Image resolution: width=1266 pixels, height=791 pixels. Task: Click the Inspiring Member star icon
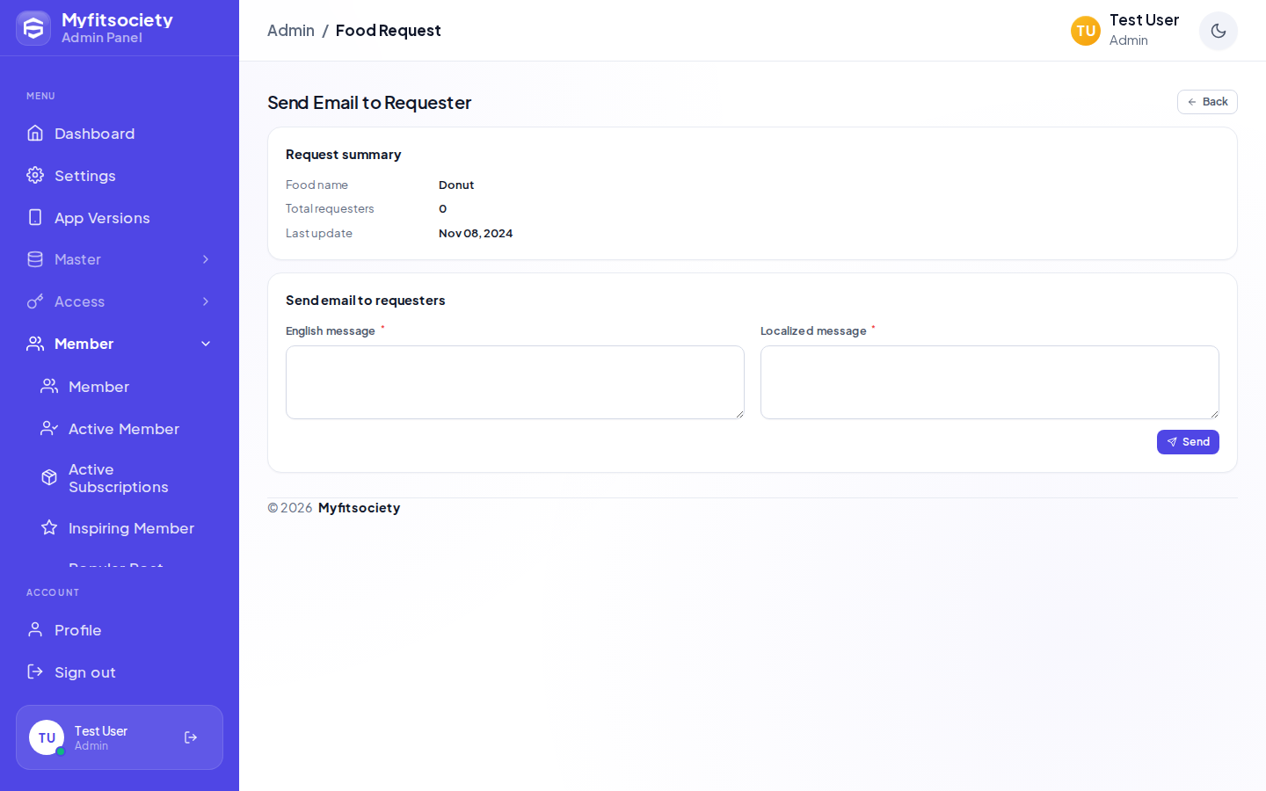49,527
